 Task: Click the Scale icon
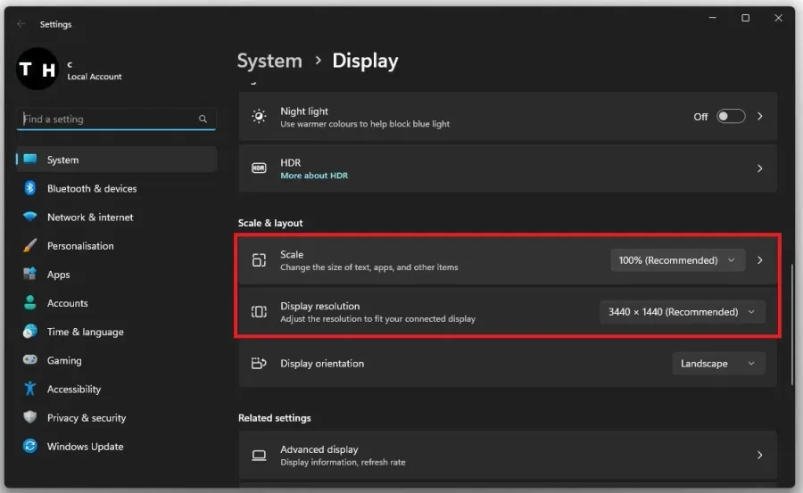pyautogui.click(x=259, y=260)
